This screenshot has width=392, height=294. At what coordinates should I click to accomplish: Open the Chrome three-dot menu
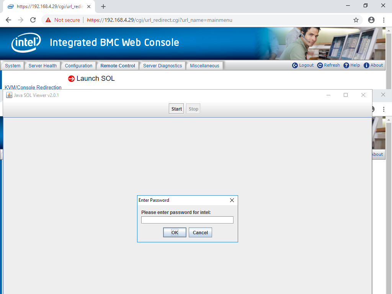tap(384, 20)
